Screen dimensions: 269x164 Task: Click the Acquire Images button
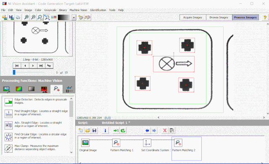click(x=193, y=17)
